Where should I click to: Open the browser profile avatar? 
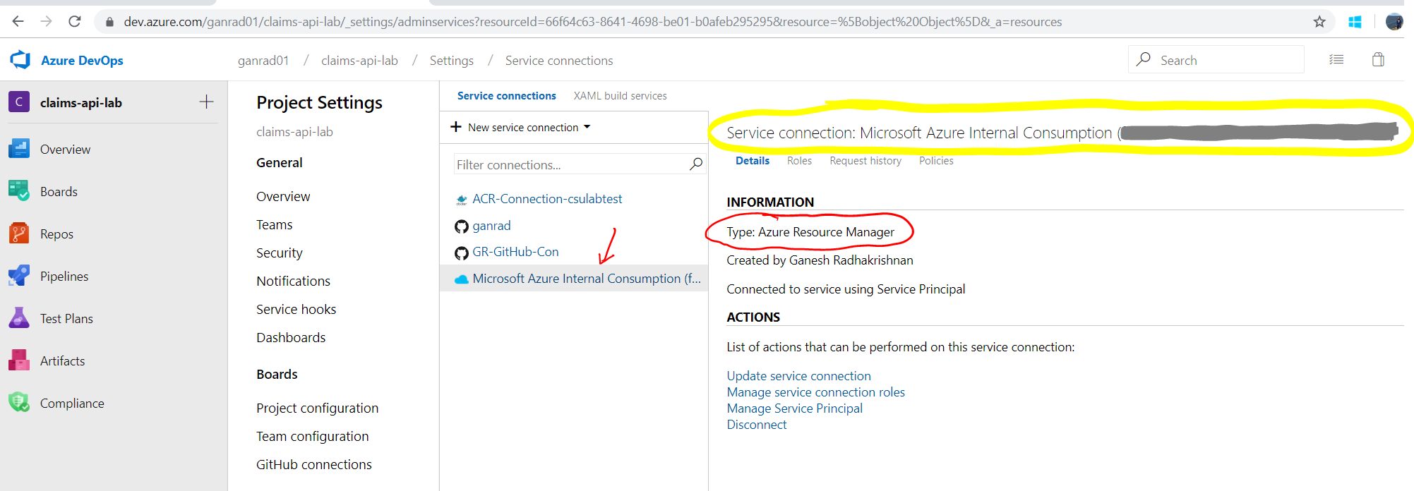coord(1394,22)
